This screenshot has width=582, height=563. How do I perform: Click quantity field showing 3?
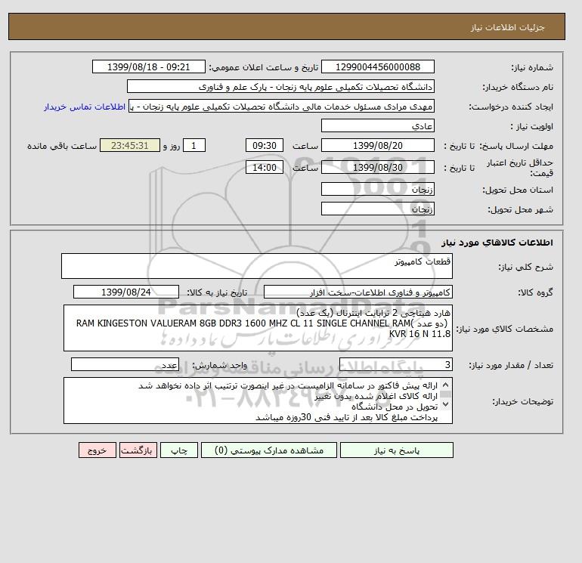395,364
